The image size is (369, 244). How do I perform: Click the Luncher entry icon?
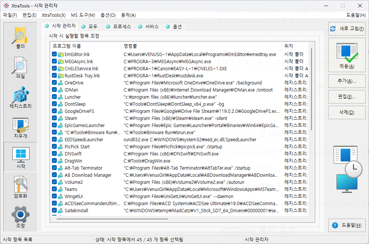61,97
